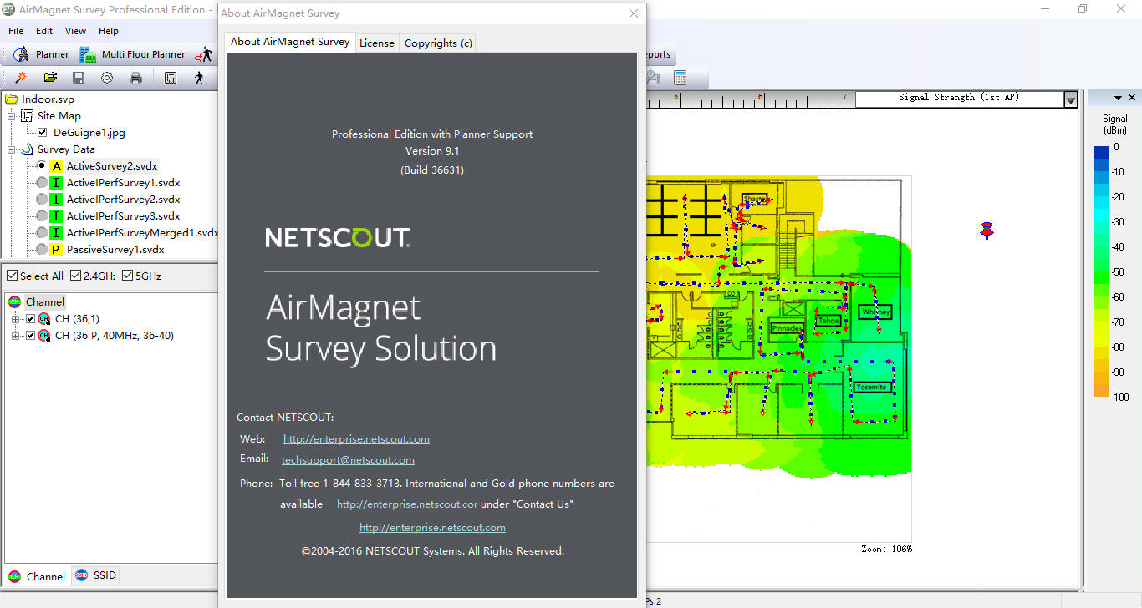
Task: Click the walking survey icon beside Multi Floor Planner
Action: (203, 54)
